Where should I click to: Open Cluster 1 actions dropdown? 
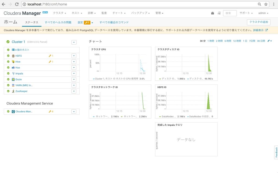[74, 42]
